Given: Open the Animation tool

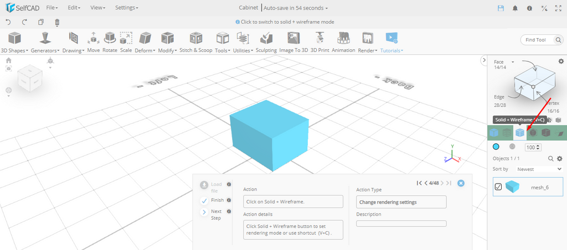Looking at the screenshot, I should pos(343,42).
